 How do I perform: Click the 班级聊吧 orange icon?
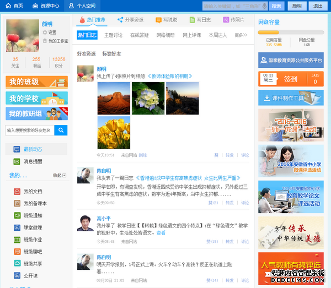(x=17, y=252)
